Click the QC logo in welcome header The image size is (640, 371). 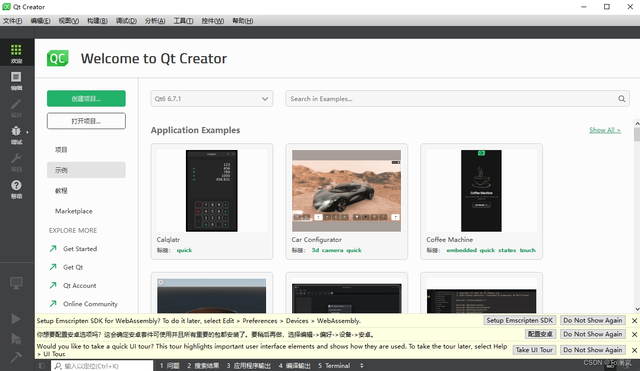click(58, 58)
